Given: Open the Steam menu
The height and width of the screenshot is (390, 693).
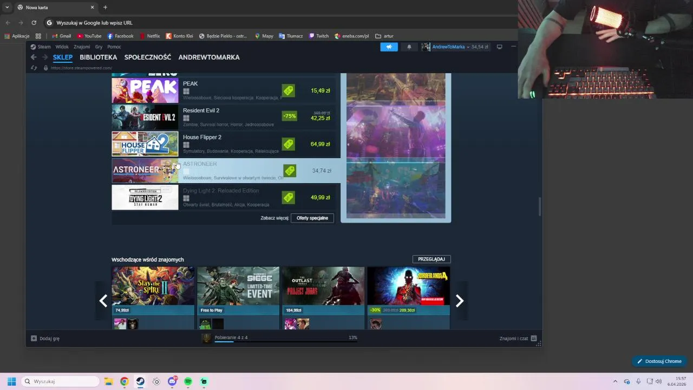Looking at the screenshot, I should coord(41,47).
